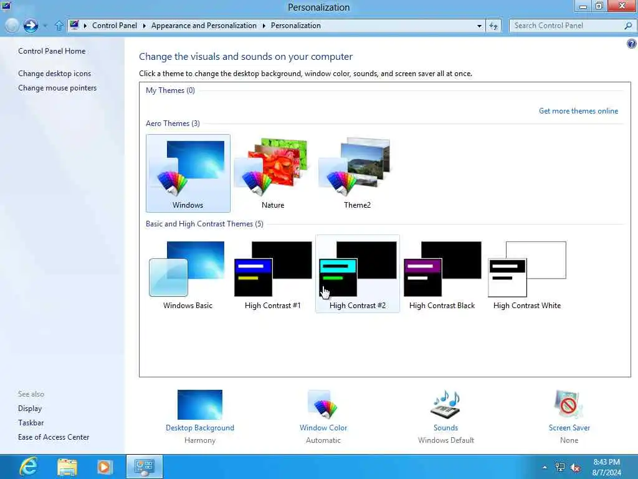Click the Search Control Panel field
Image resolution: width=638 pixels, height=479 pixels.
pos(568,26)
